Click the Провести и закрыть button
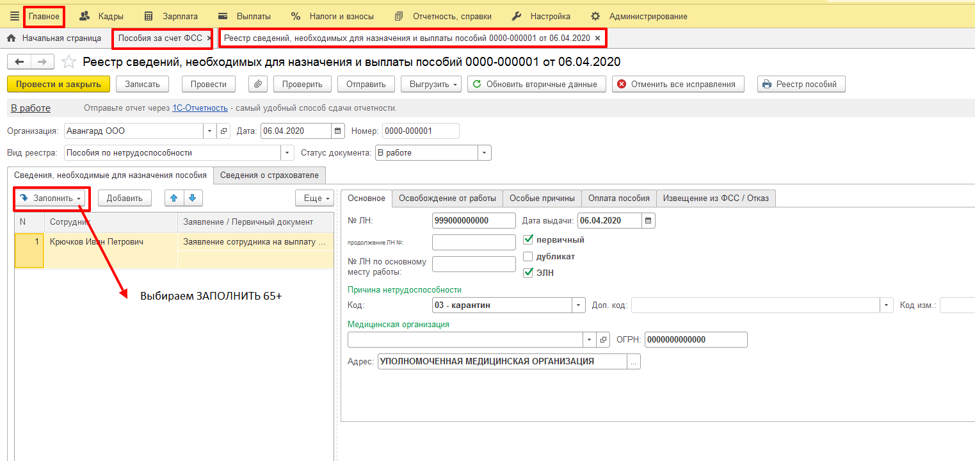The height and width of the screenshot is (461, 975). [58, 84]
